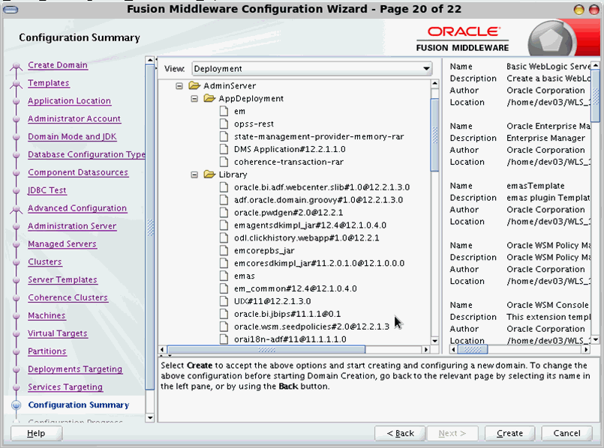Screen dimensions: 604x448
Task: Click file icon beside coherence-transaction-rar
Action: [224, 162]
